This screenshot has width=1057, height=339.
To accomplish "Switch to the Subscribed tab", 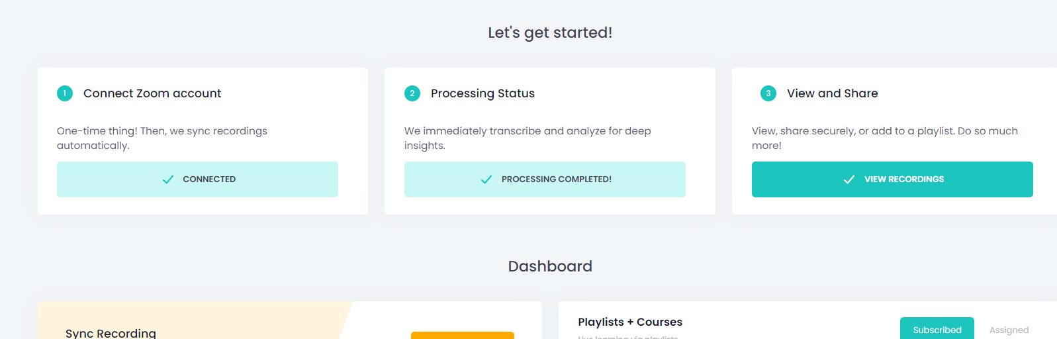I will 937,329.
